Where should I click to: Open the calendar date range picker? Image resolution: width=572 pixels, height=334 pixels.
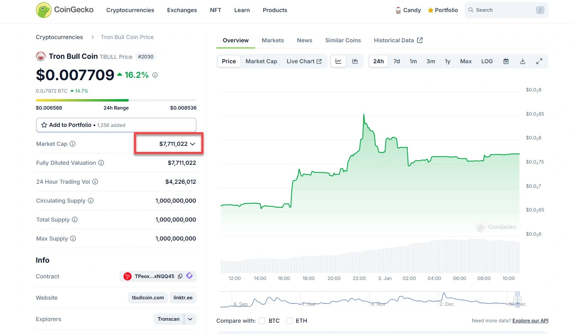[506, 61]
